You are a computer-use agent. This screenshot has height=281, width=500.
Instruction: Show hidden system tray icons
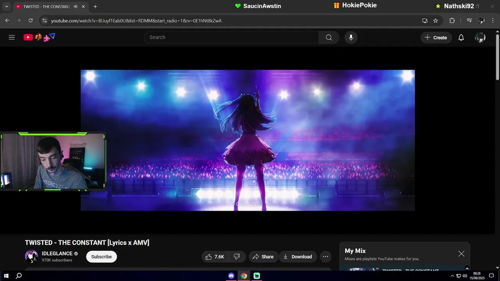[x=452, y=276]
